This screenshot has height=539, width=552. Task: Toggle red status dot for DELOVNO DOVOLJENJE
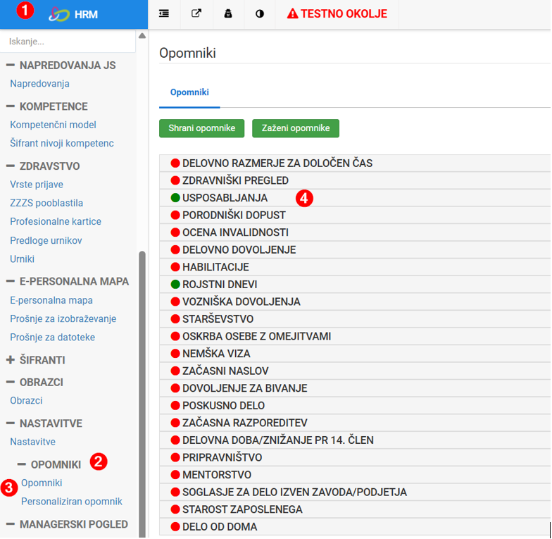(175, 249)
